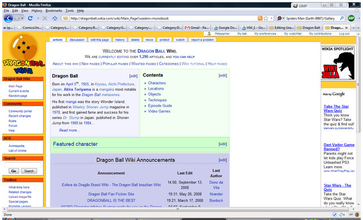
Task: Open the Techniques contents link
Action: (x=157, y=100)
